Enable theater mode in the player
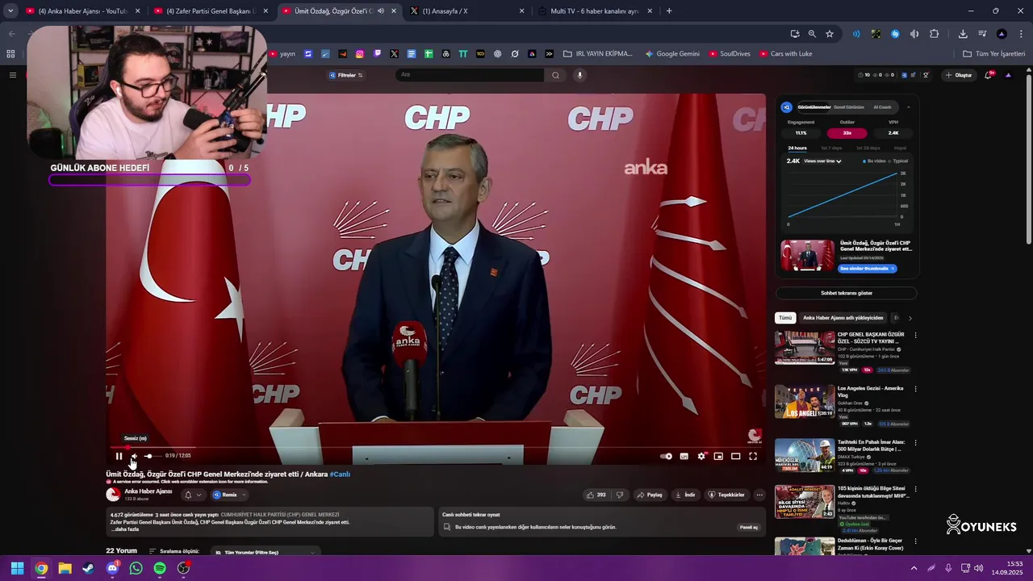This screenshot has height=581, width=1033. 736,456
